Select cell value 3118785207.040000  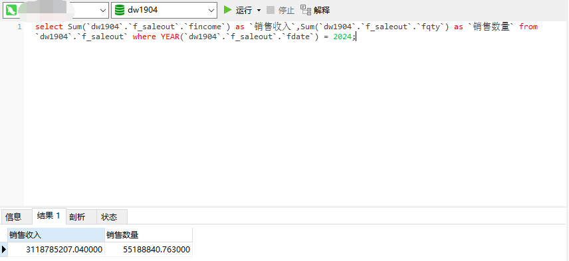pyautogui.click(x=57, y=250)
